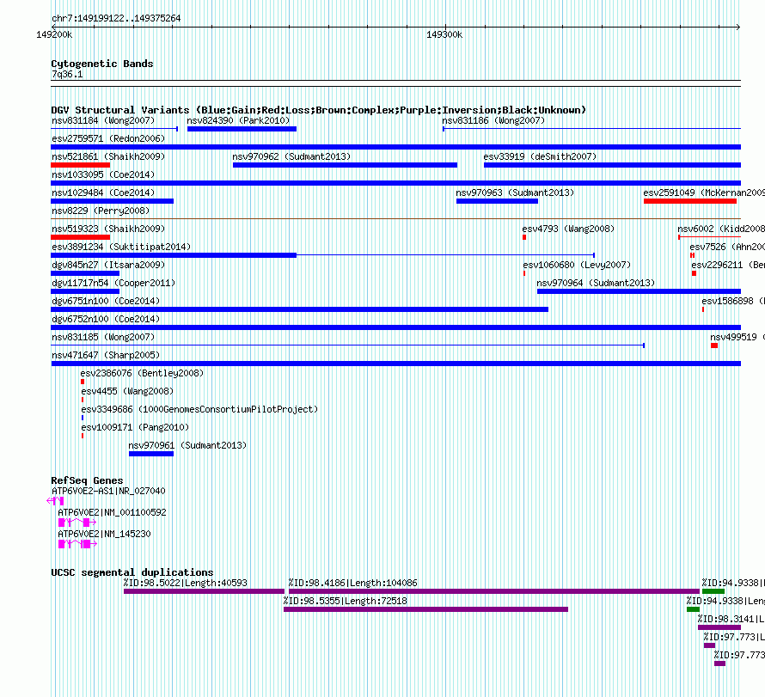Open the esv3349686 1000GenomesConsortiumPilotProject label
Image resolution: width=765 pixels, height=697 pixels.
(x=199, y=409)
